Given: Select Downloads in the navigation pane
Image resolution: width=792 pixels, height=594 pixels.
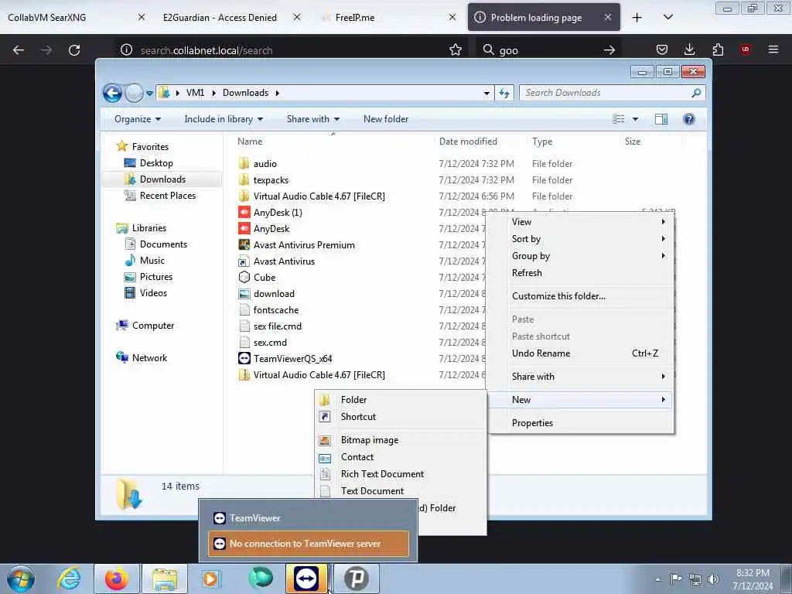Looking at the screenshot, I should tap(162, 179).
